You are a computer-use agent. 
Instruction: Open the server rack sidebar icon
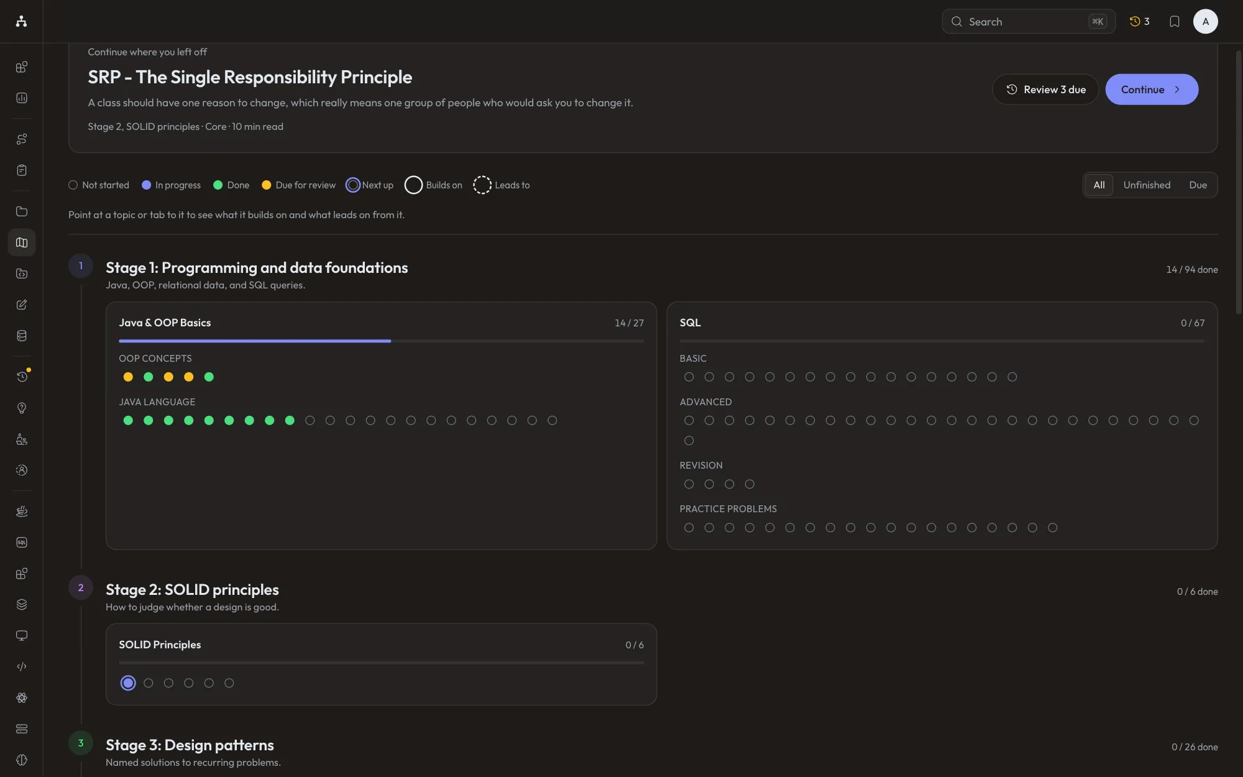(x=22, y=729)
